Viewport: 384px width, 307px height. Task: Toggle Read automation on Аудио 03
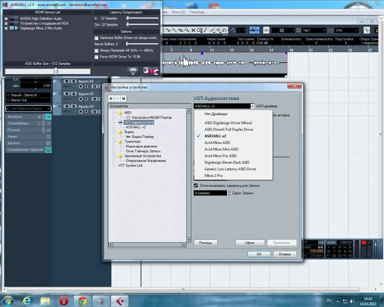[x=94, y=99]
